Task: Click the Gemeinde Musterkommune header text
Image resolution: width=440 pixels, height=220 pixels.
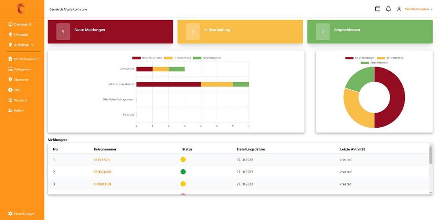Action: pos(68,9)
